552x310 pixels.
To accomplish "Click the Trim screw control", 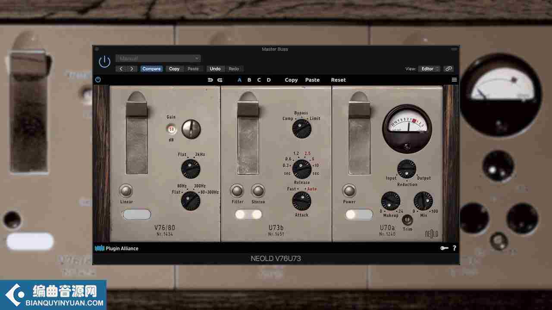I will tap(407, 220).
